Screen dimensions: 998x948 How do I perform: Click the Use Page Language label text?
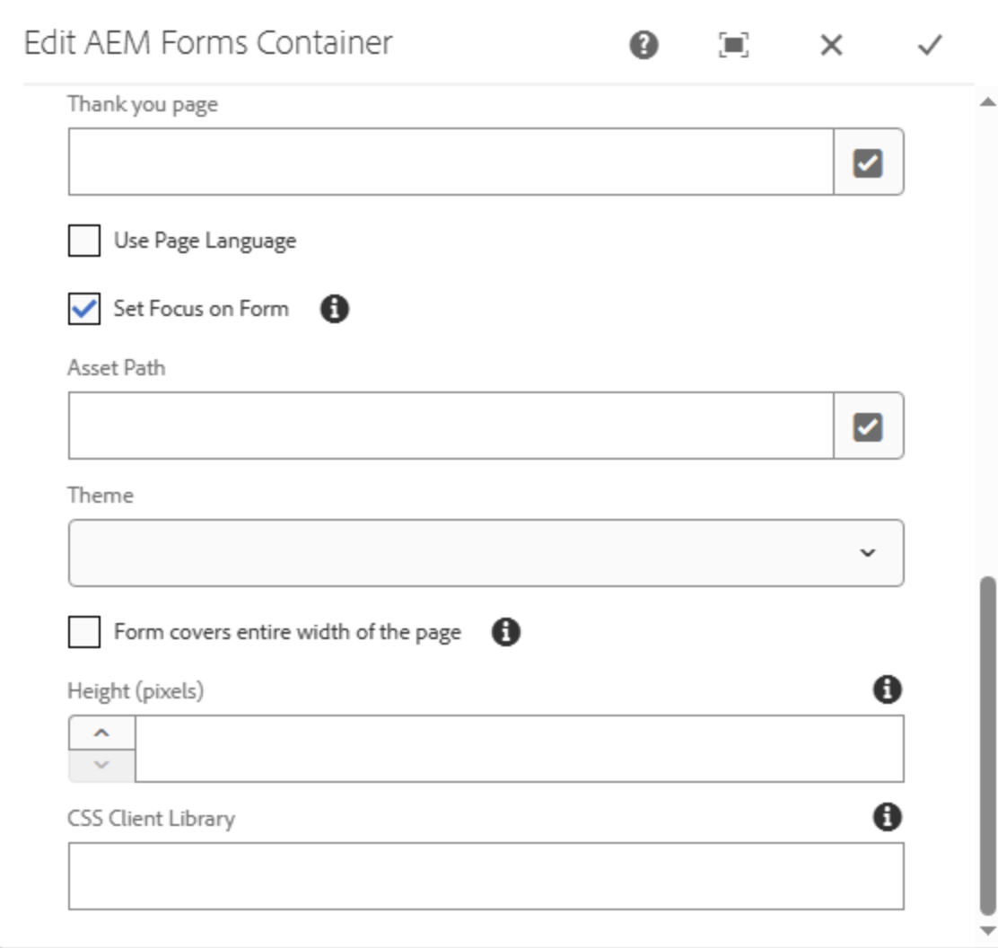point(205,241)
